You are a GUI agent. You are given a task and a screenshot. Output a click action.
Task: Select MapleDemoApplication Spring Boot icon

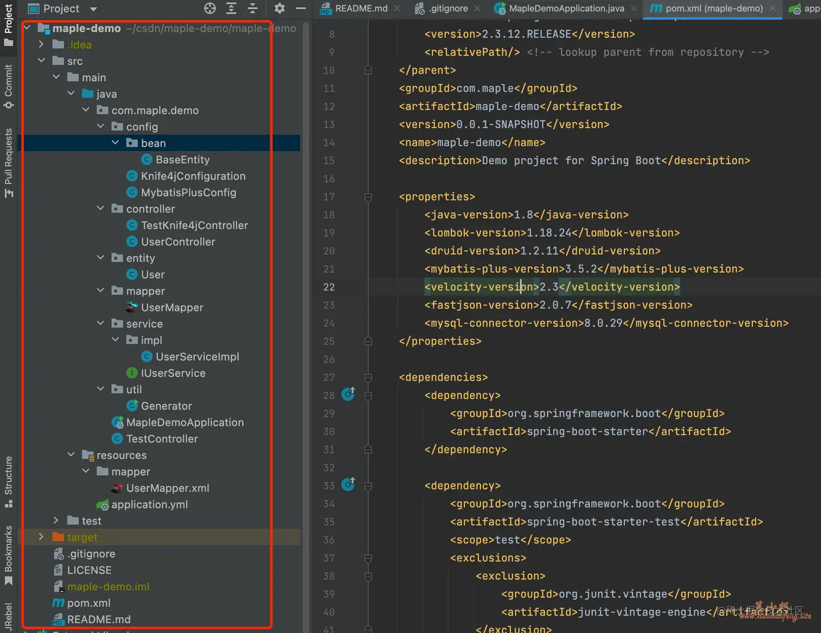click(x=117, y=422)
